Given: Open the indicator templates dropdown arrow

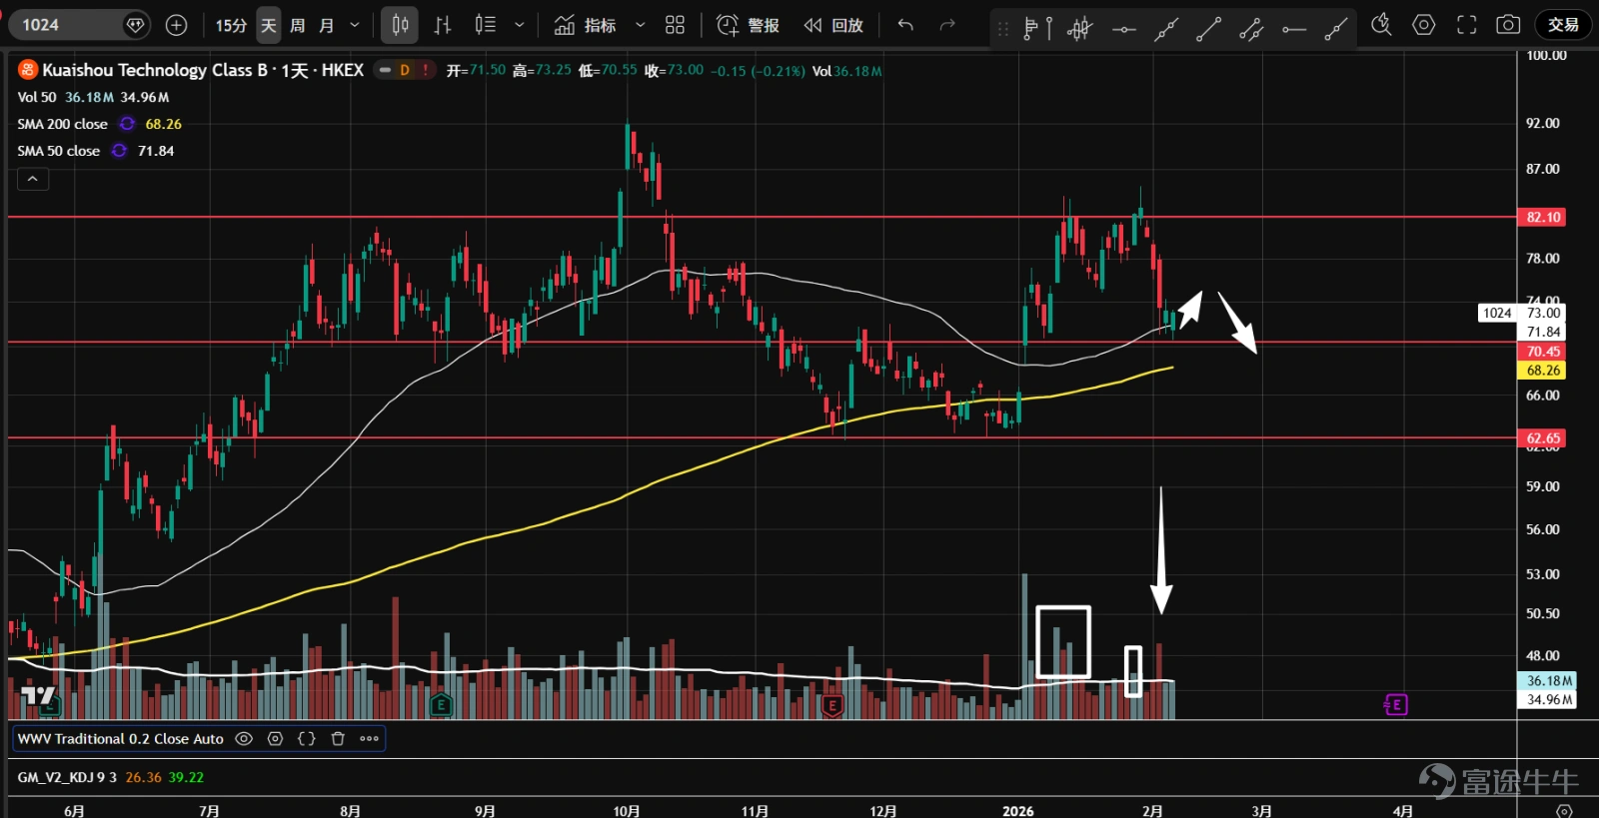Looking at the screenshot, I should (x=640, y=25).
